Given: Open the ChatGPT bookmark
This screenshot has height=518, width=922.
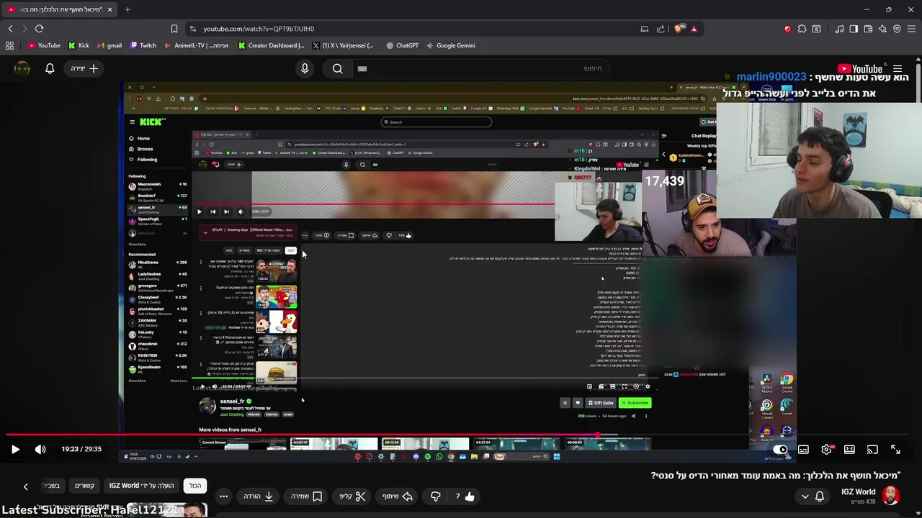Looking at the screenshot, I should pos(402,45).
